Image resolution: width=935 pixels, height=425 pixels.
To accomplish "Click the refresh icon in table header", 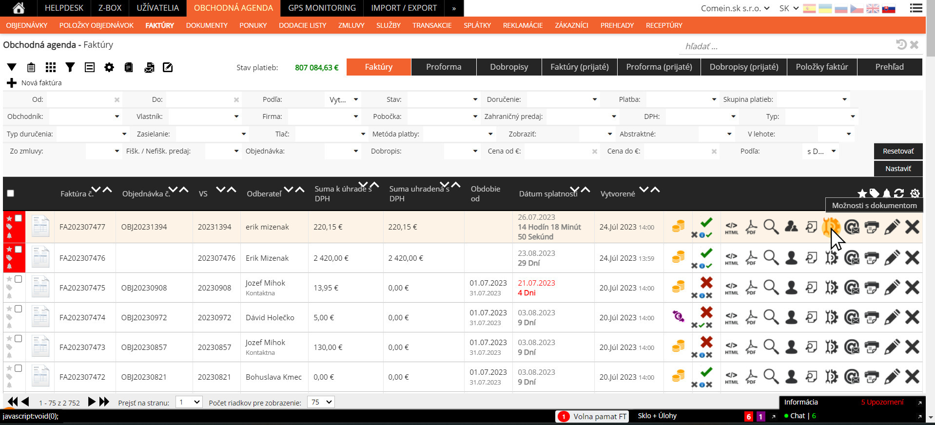I will [899, 193].
